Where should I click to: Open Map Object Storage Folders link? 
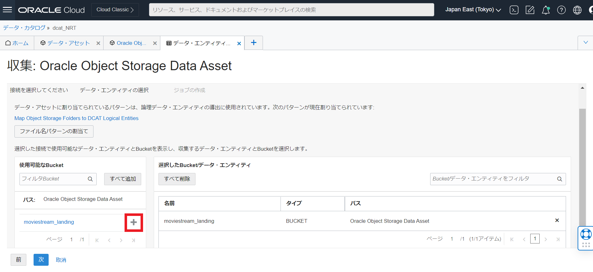pos(76,118)
